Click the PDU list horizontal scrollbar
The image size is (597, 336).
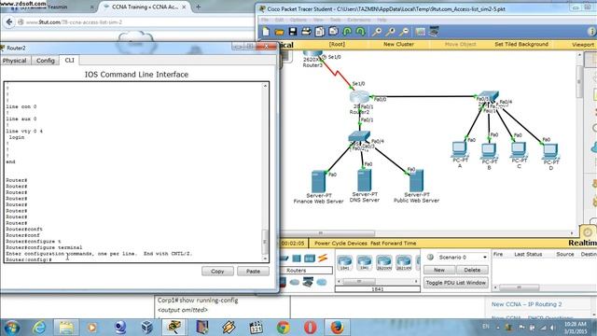[x=519, y=287]
